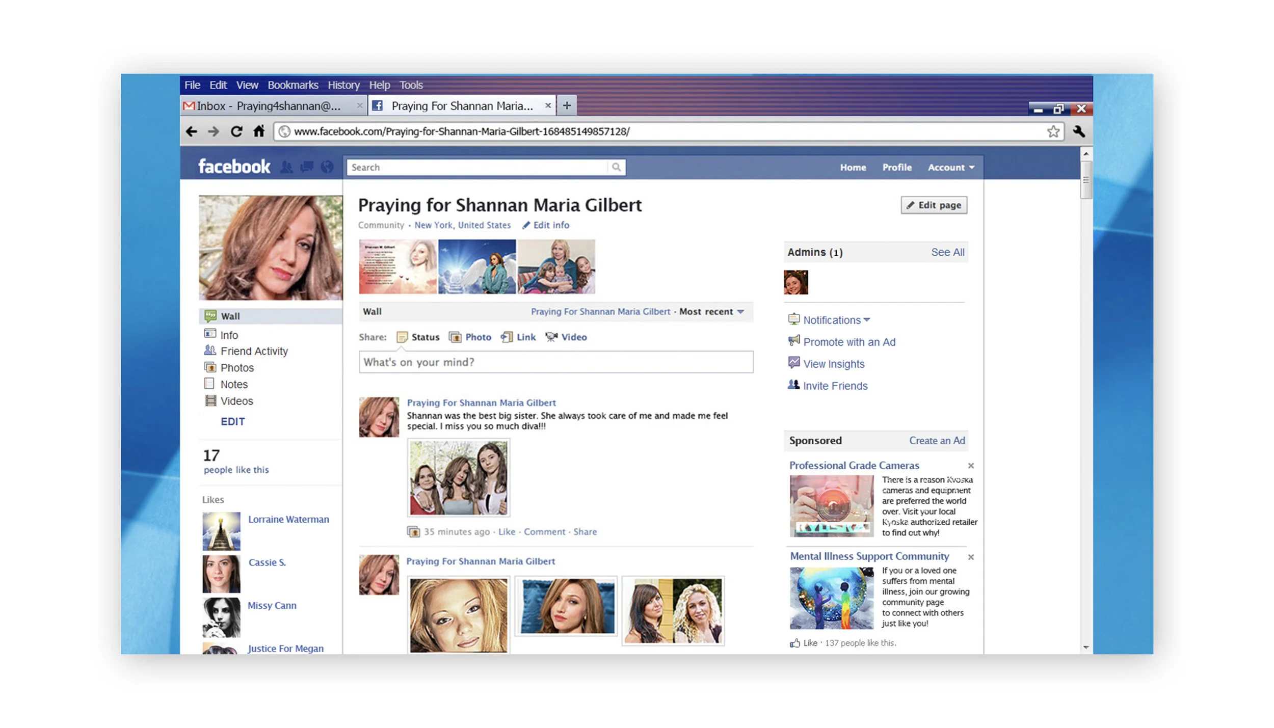Open the File menu
This screenshot has width=1274, height=728.
click(x=192, y=85)
